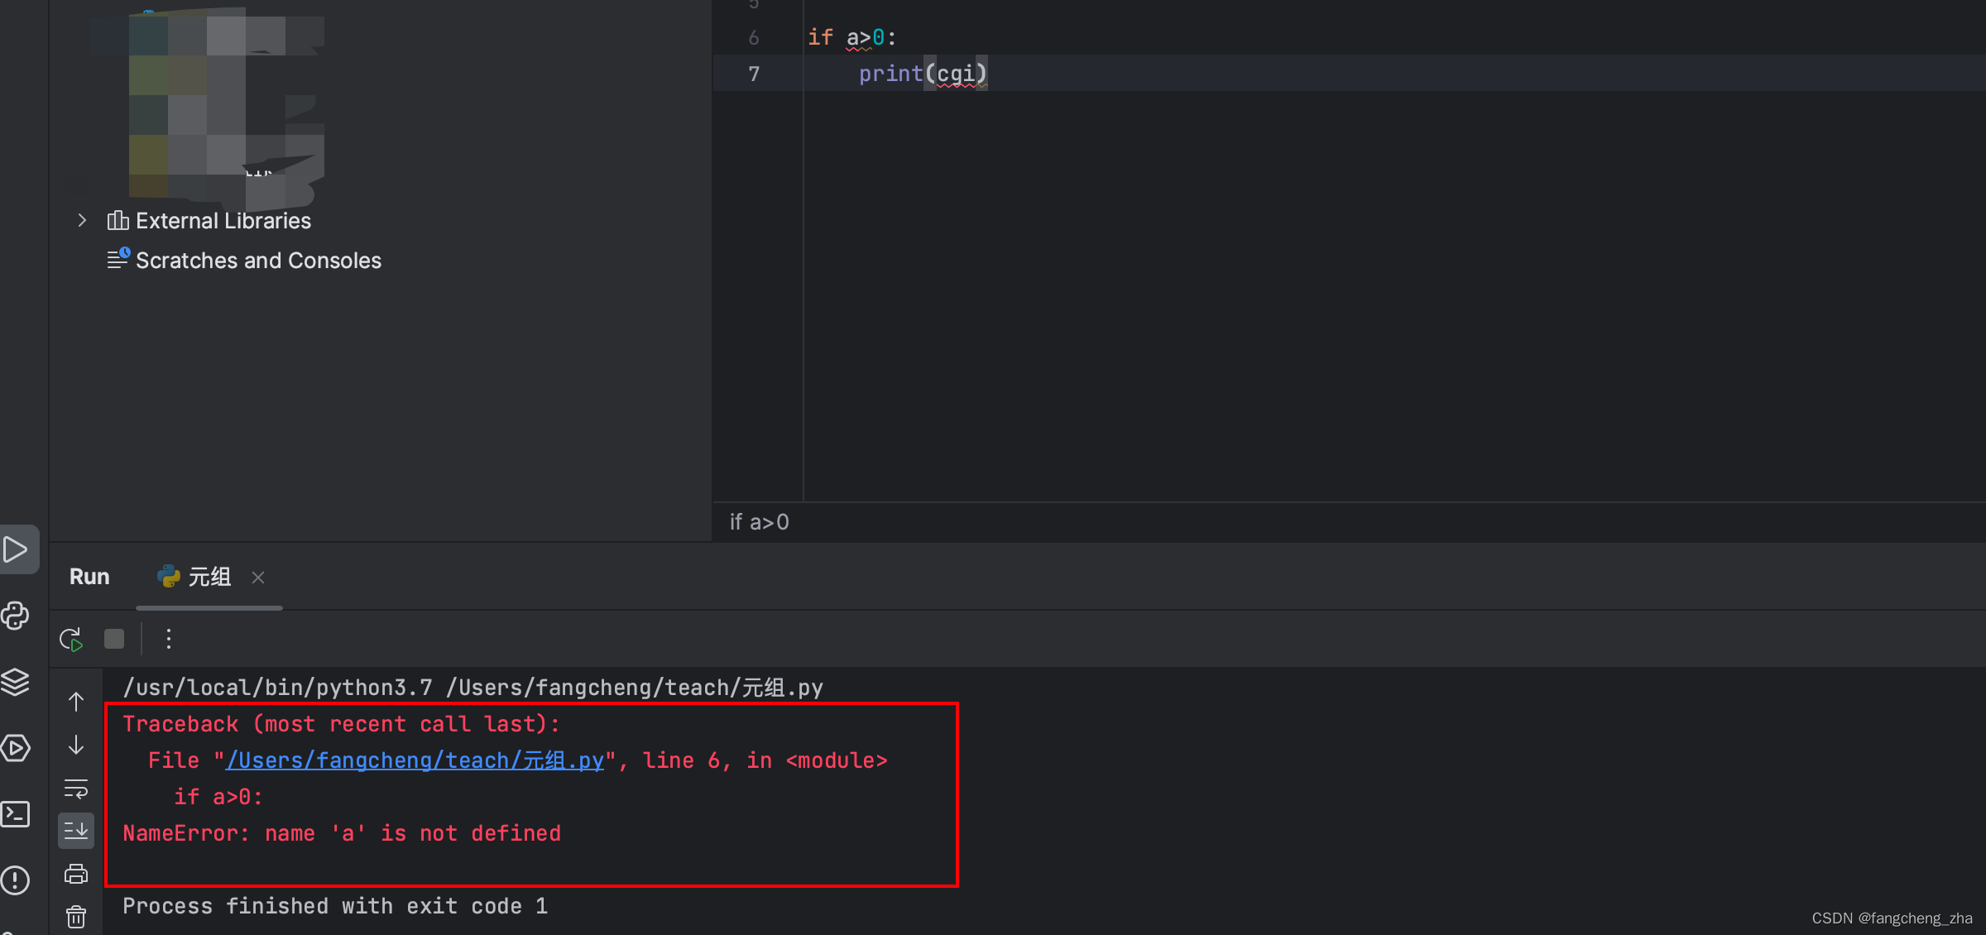The image size is (1986, 935).
Task: Open more run toolbar options
Action: 169,639
